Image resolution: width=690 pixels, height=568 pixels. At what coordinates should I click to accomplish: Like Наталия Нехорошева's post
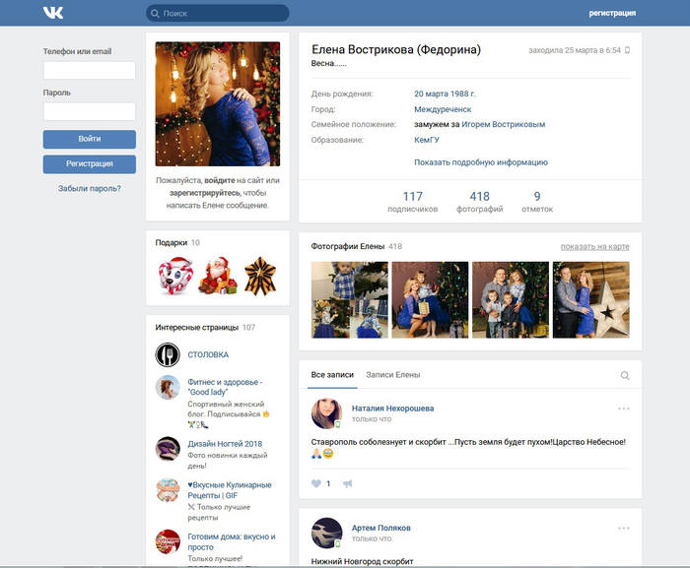pyautogui.click(x=316, y=483)
